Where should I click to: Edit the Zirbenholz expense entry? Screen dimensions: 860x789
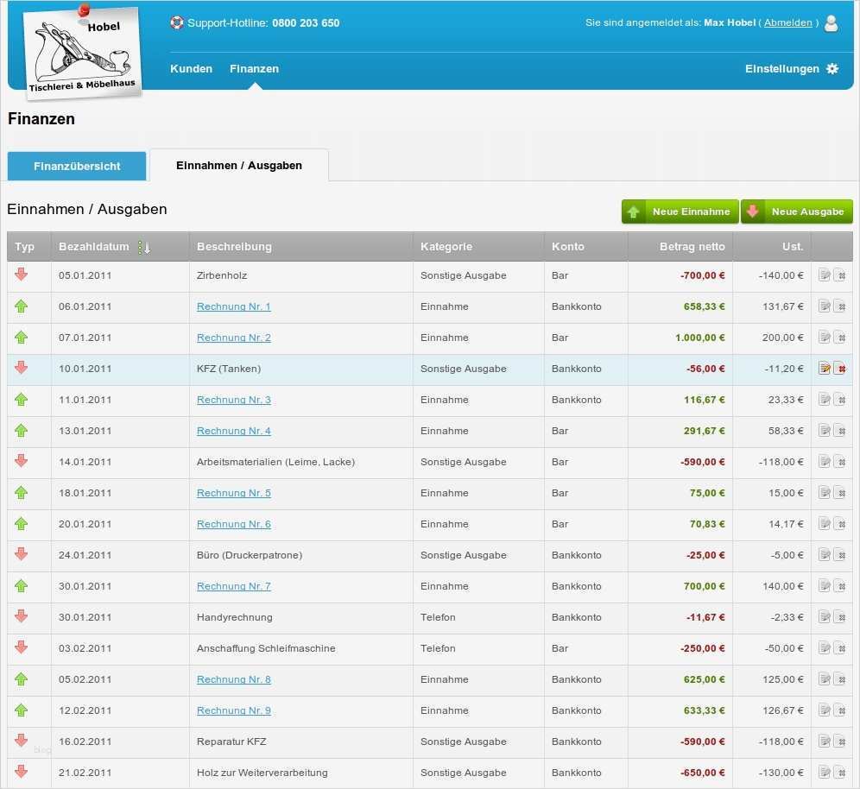click(825, 275)
